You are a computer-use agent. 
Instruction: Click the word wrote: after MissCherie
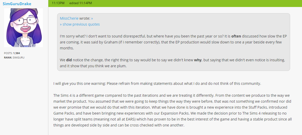pos(85,18)
